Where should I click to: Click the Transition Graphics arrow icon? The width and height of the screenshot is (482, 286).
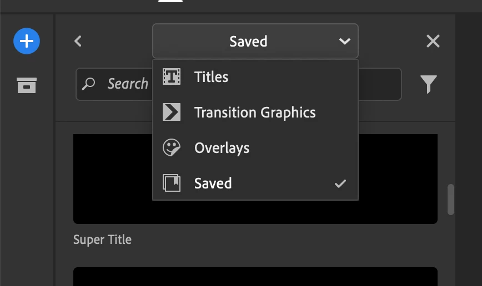[172, 112]
